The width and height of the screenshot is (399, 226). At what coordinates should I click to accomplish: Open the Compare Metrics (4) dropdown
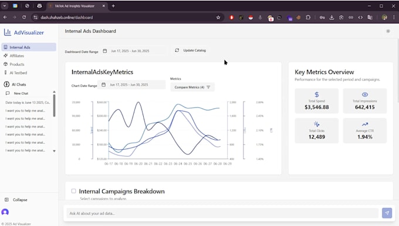click(x=192, y=87)
